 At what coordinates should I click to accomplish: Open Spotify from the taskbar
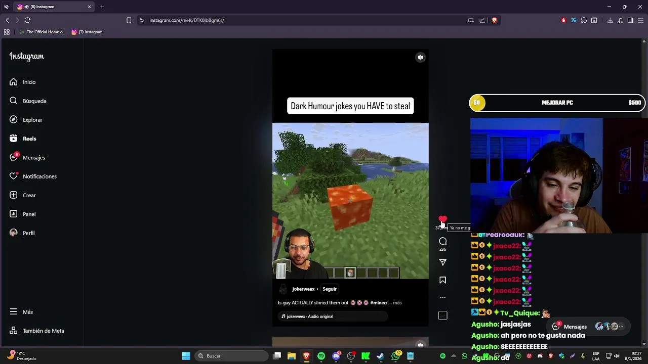[x=321, y=356]
